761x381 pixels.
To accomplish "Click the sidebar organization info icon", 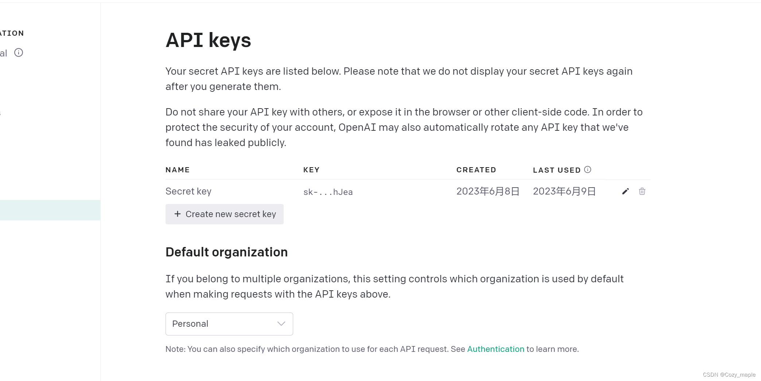I will pyautogui.click(x=19, y=53).
